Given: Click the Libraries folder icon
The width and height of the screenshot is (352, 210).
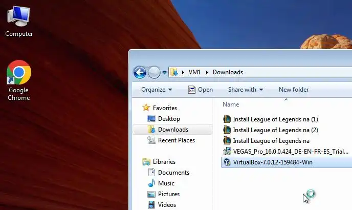Looking at the screenshot, I should coord(146,162).
